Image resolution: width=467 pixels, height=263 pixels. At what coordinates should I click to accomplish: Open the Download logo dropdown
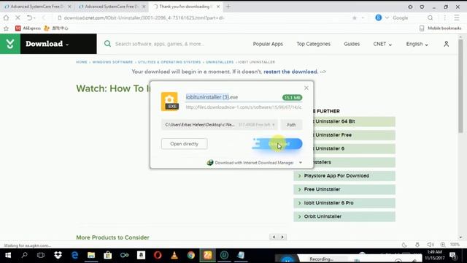[67, 45]
